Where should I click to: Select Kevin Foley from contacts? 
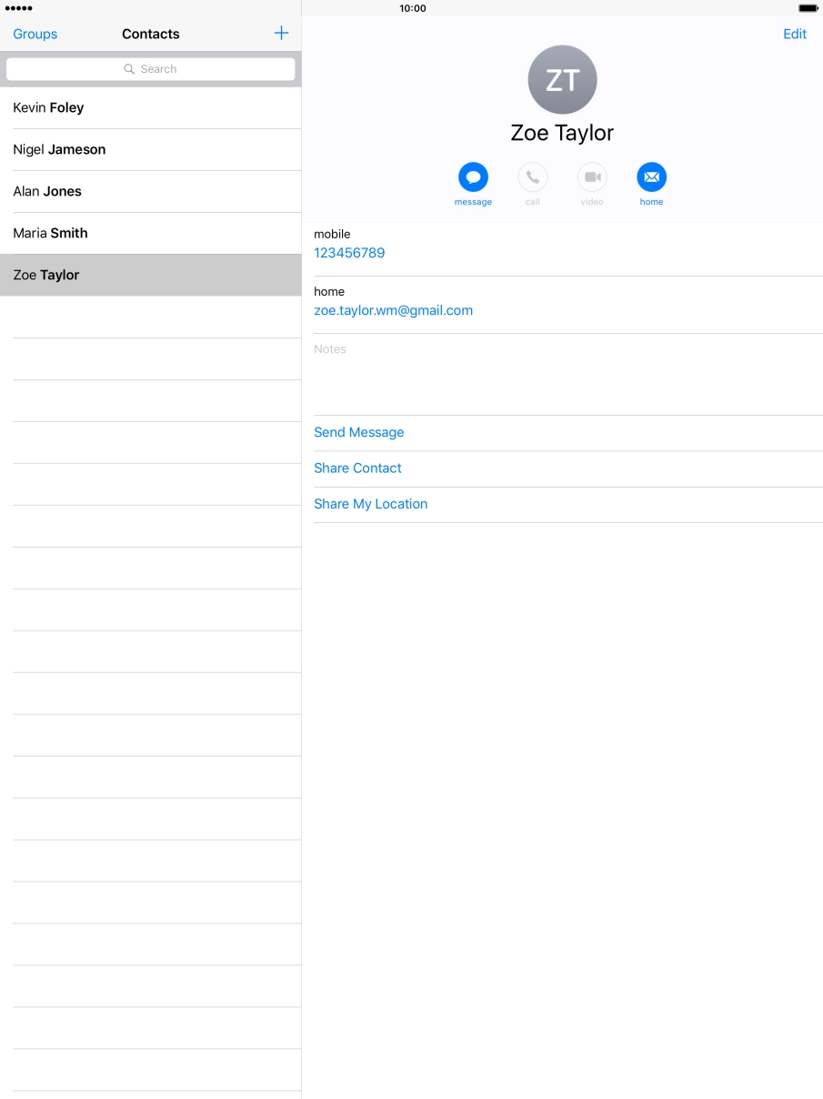pos(49,107)
